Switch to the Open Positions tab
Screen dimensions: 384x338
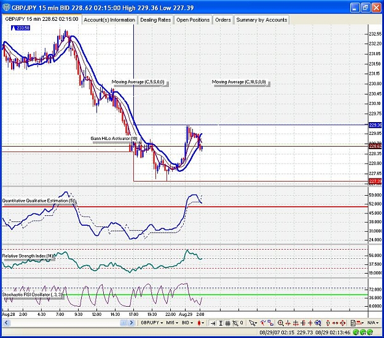point(193,20)
